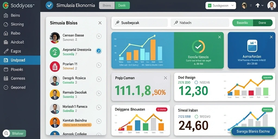Click the Saraga Bianis Bachna button

click(x=253, y=131)
